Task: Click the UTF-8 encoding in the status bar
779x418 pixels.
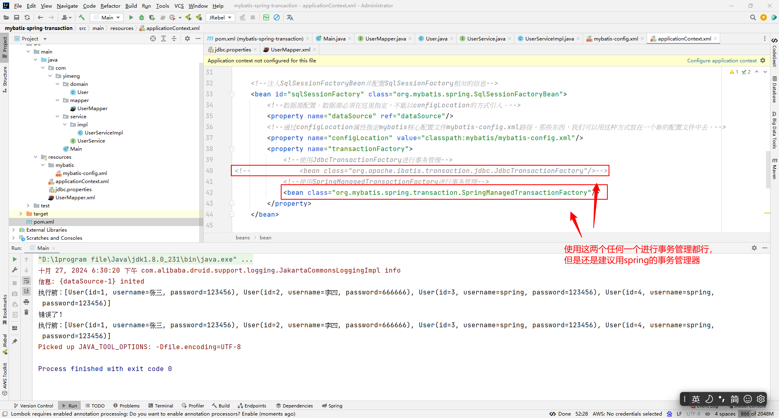Action: click(693, 414)
